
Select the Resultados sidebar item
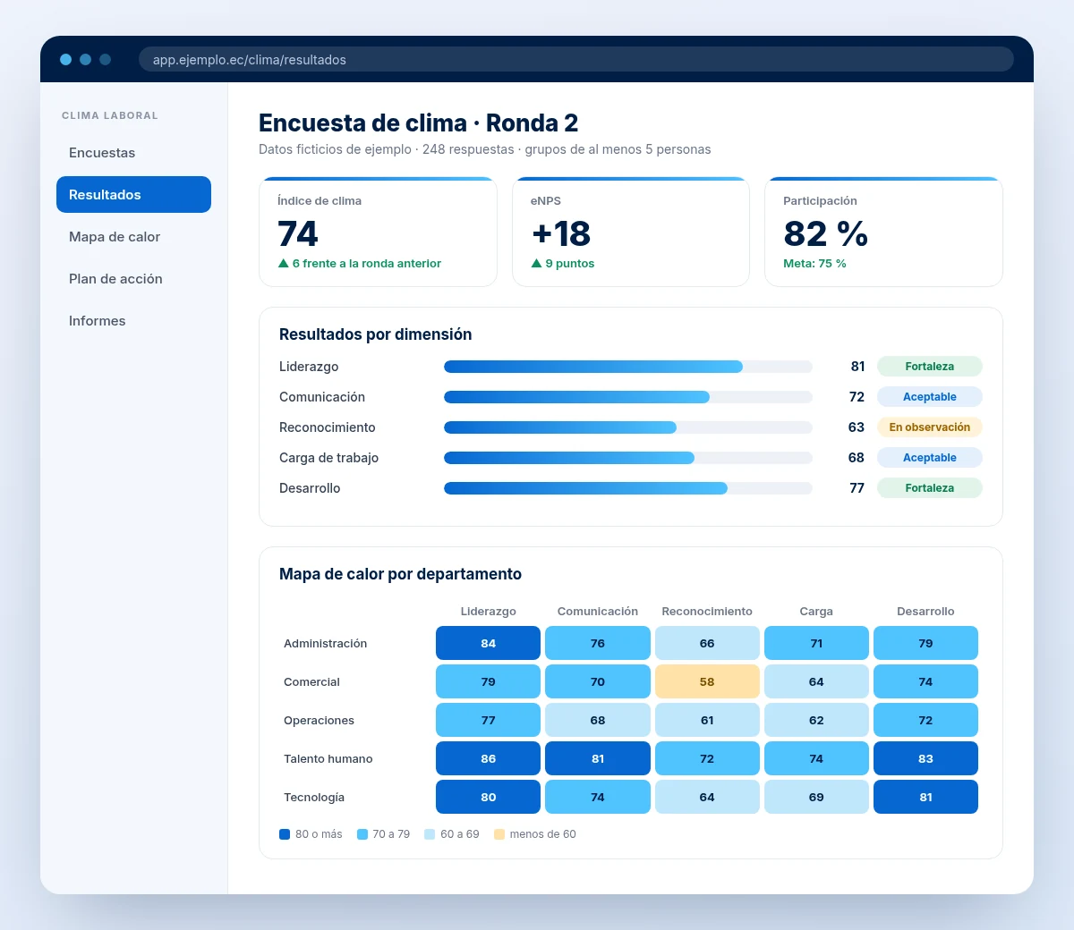pos(133,195)
